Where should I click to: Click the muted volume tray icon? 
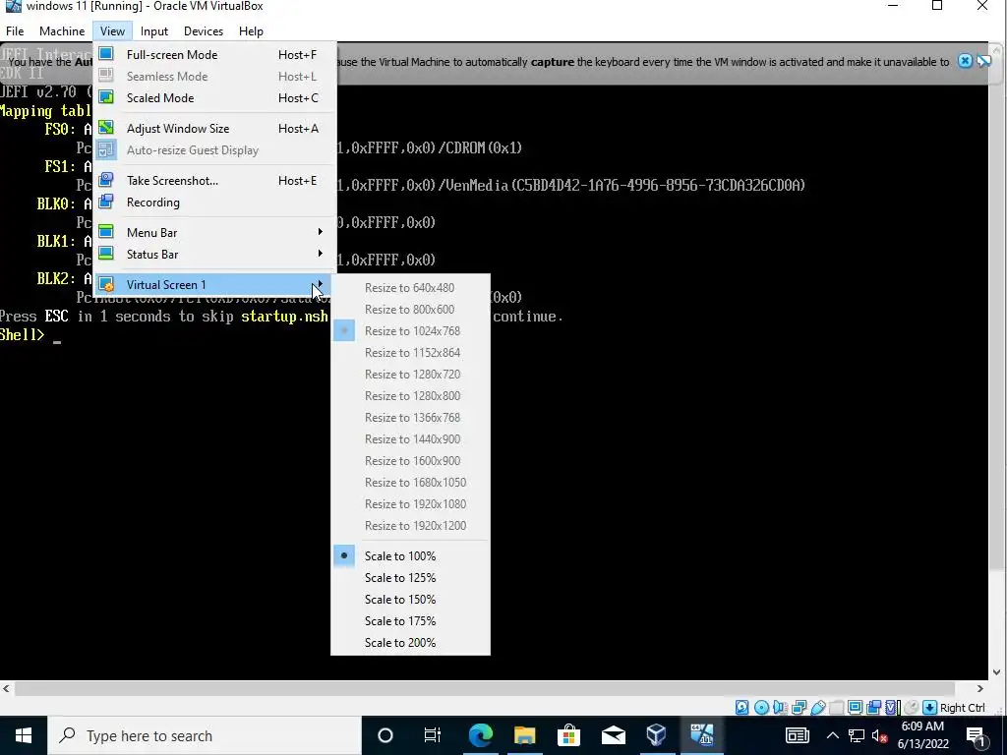coord(880,735)
